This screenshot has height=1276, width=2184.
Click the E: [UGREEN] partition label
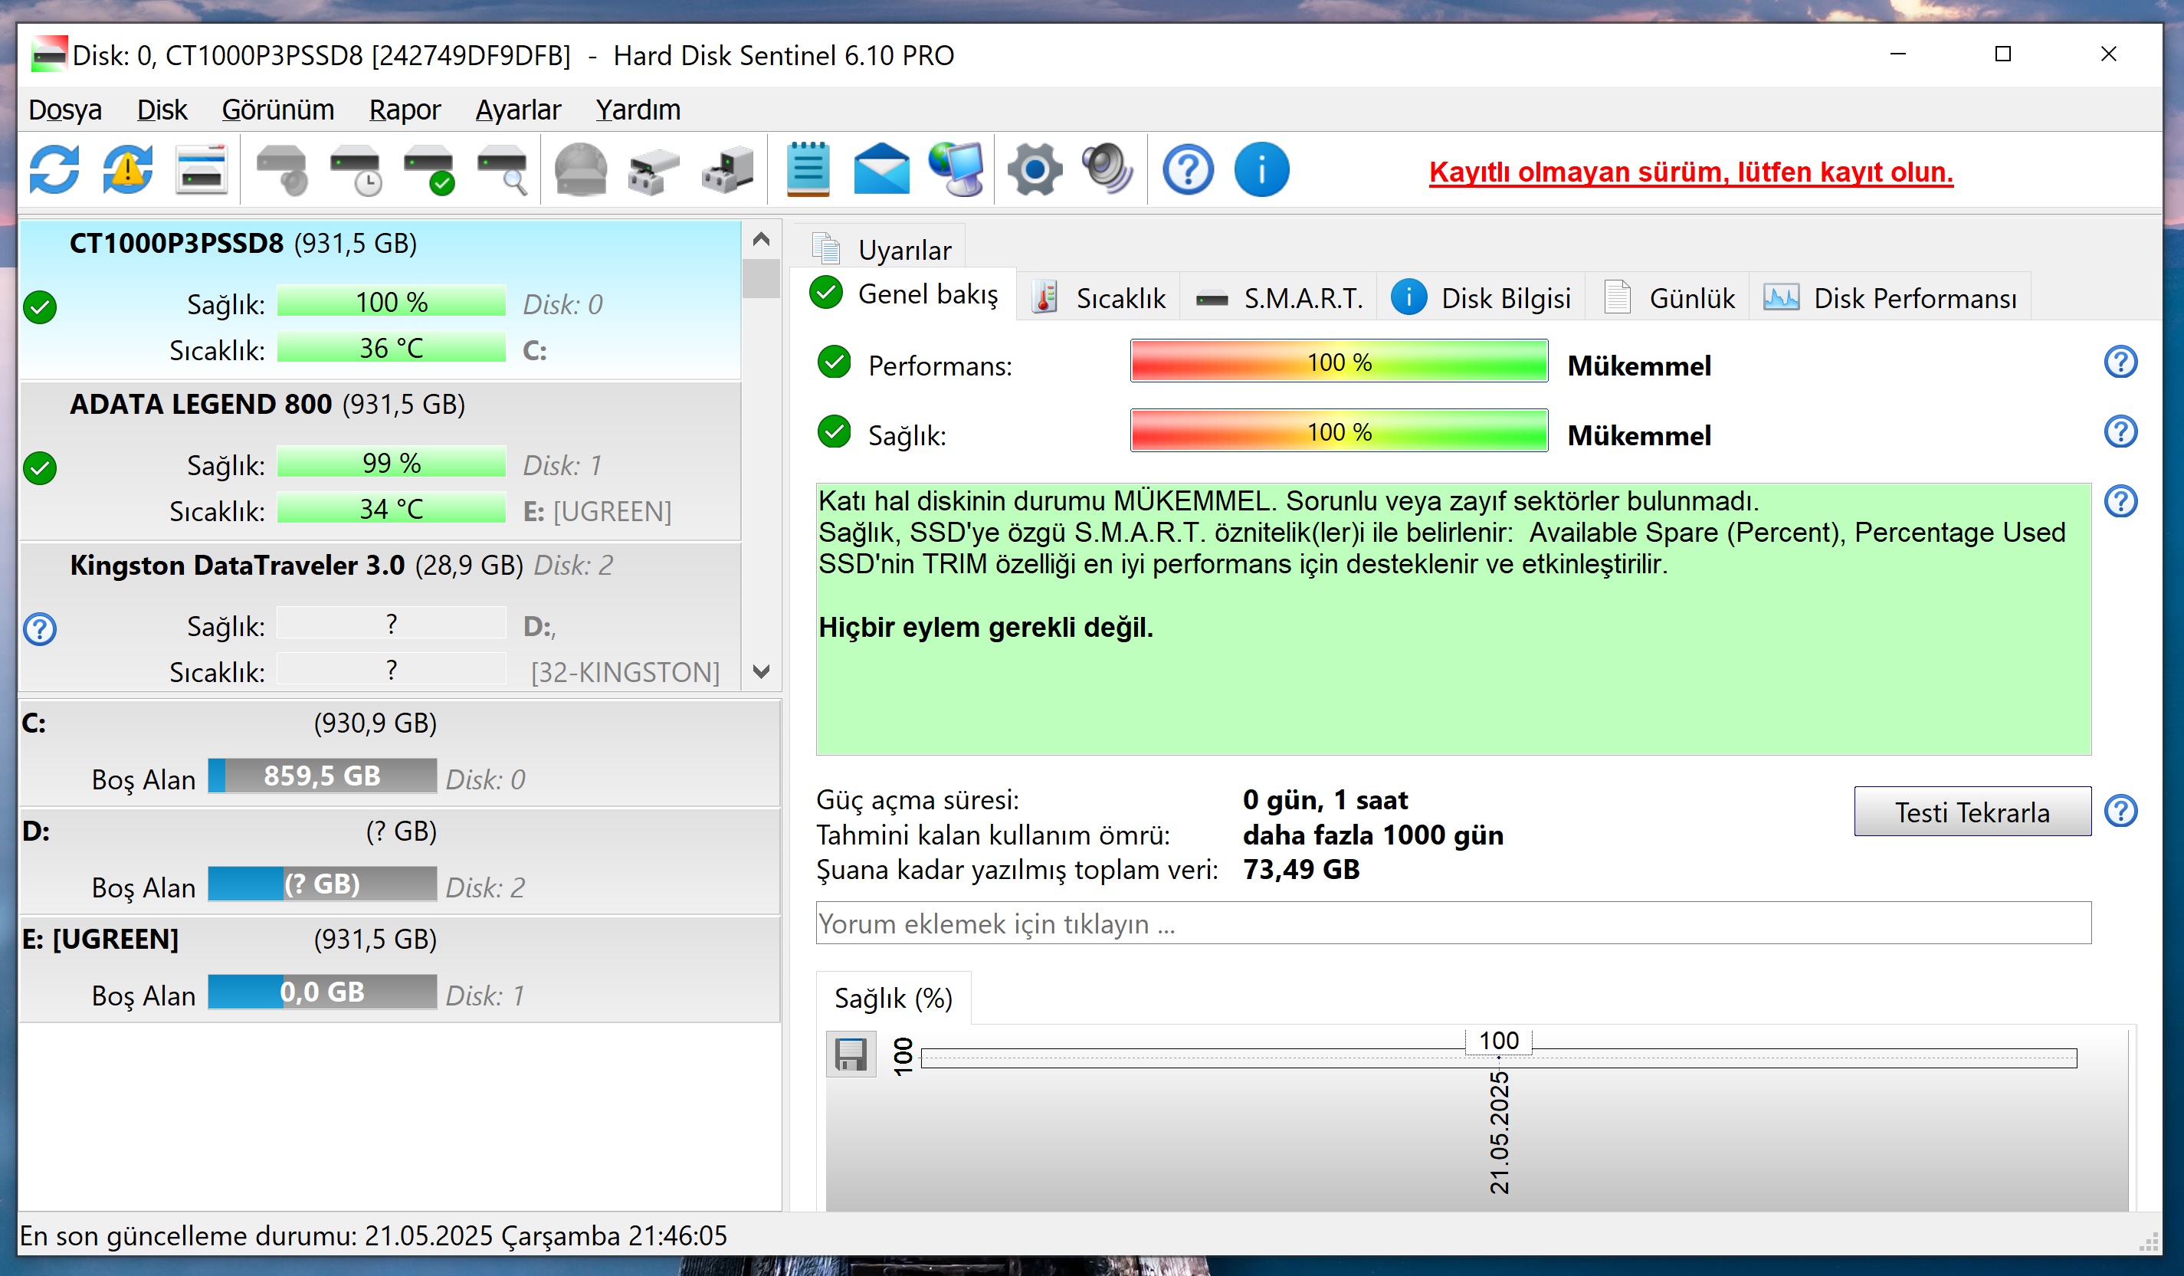(100, 939)
